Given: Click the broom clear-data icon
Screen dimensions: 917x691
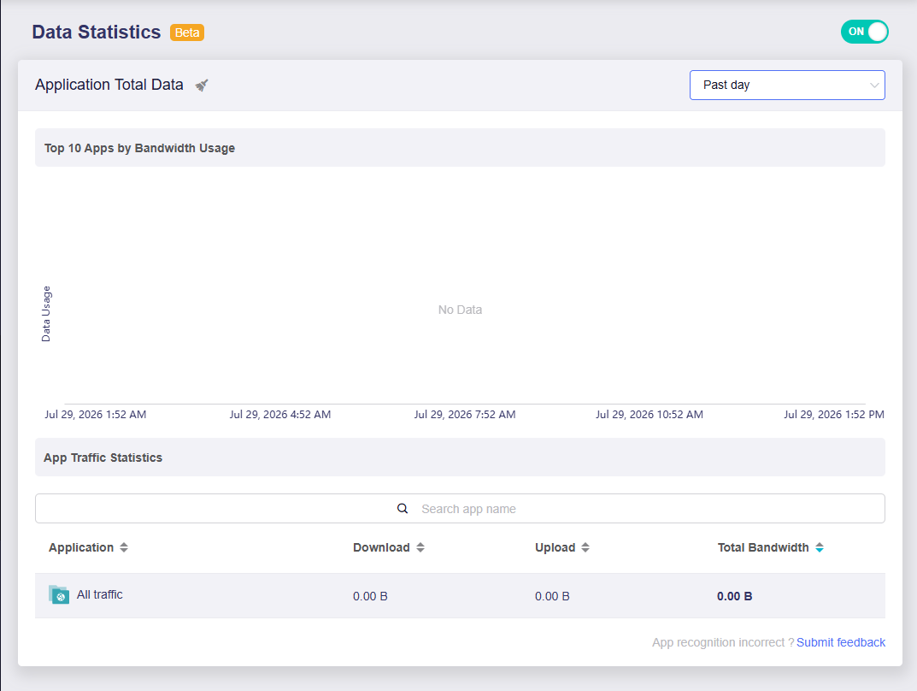Looking at the screenshot, I should coord(202,86).
